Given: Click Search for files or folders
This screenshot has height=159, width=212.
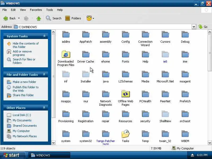Looking at the screenshot, I should (24, 61).
